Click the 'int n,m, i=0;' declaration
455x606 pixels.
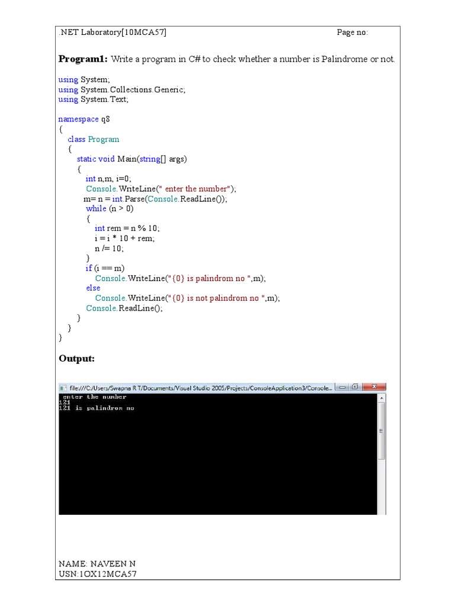click(109, 179)
